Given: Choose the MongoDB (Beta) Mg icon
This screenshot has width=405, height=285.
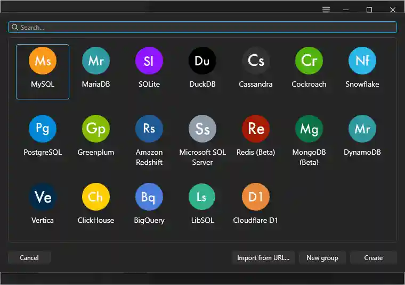Looking at the screenshot, I should click(x=309, y=129).
